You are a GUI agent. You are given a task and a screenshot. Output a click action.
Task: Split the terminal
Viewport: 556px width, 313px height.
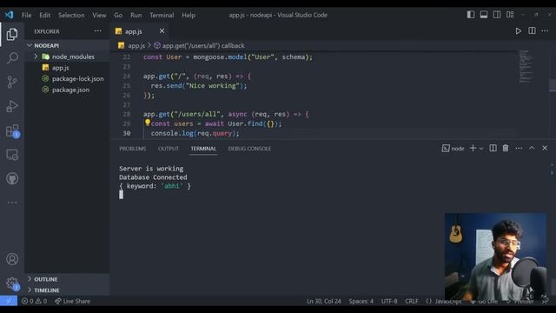tap(493, 148)
